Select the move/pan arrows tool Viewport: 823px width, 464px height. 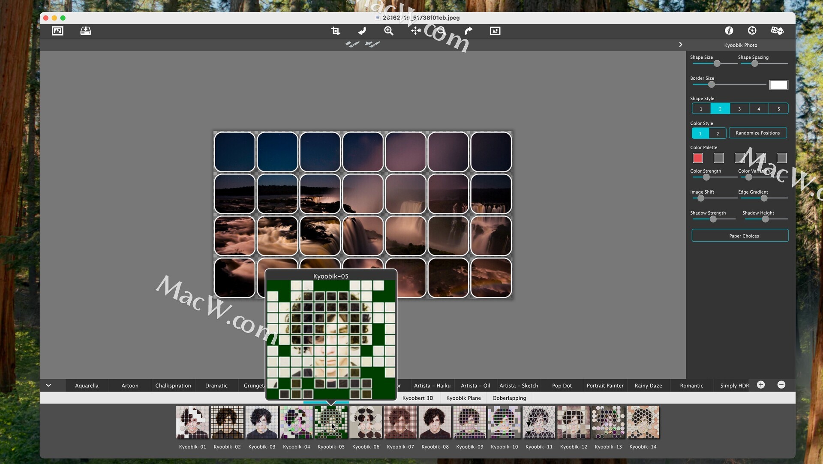(416, 31)
